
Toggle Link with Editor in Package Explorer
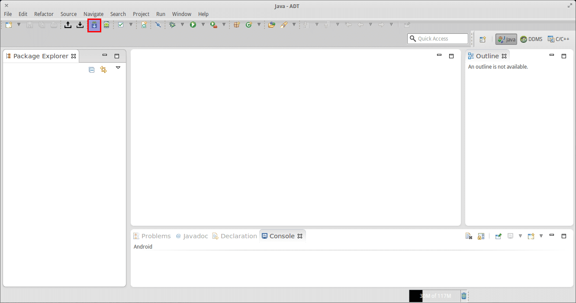click(103, 69)
